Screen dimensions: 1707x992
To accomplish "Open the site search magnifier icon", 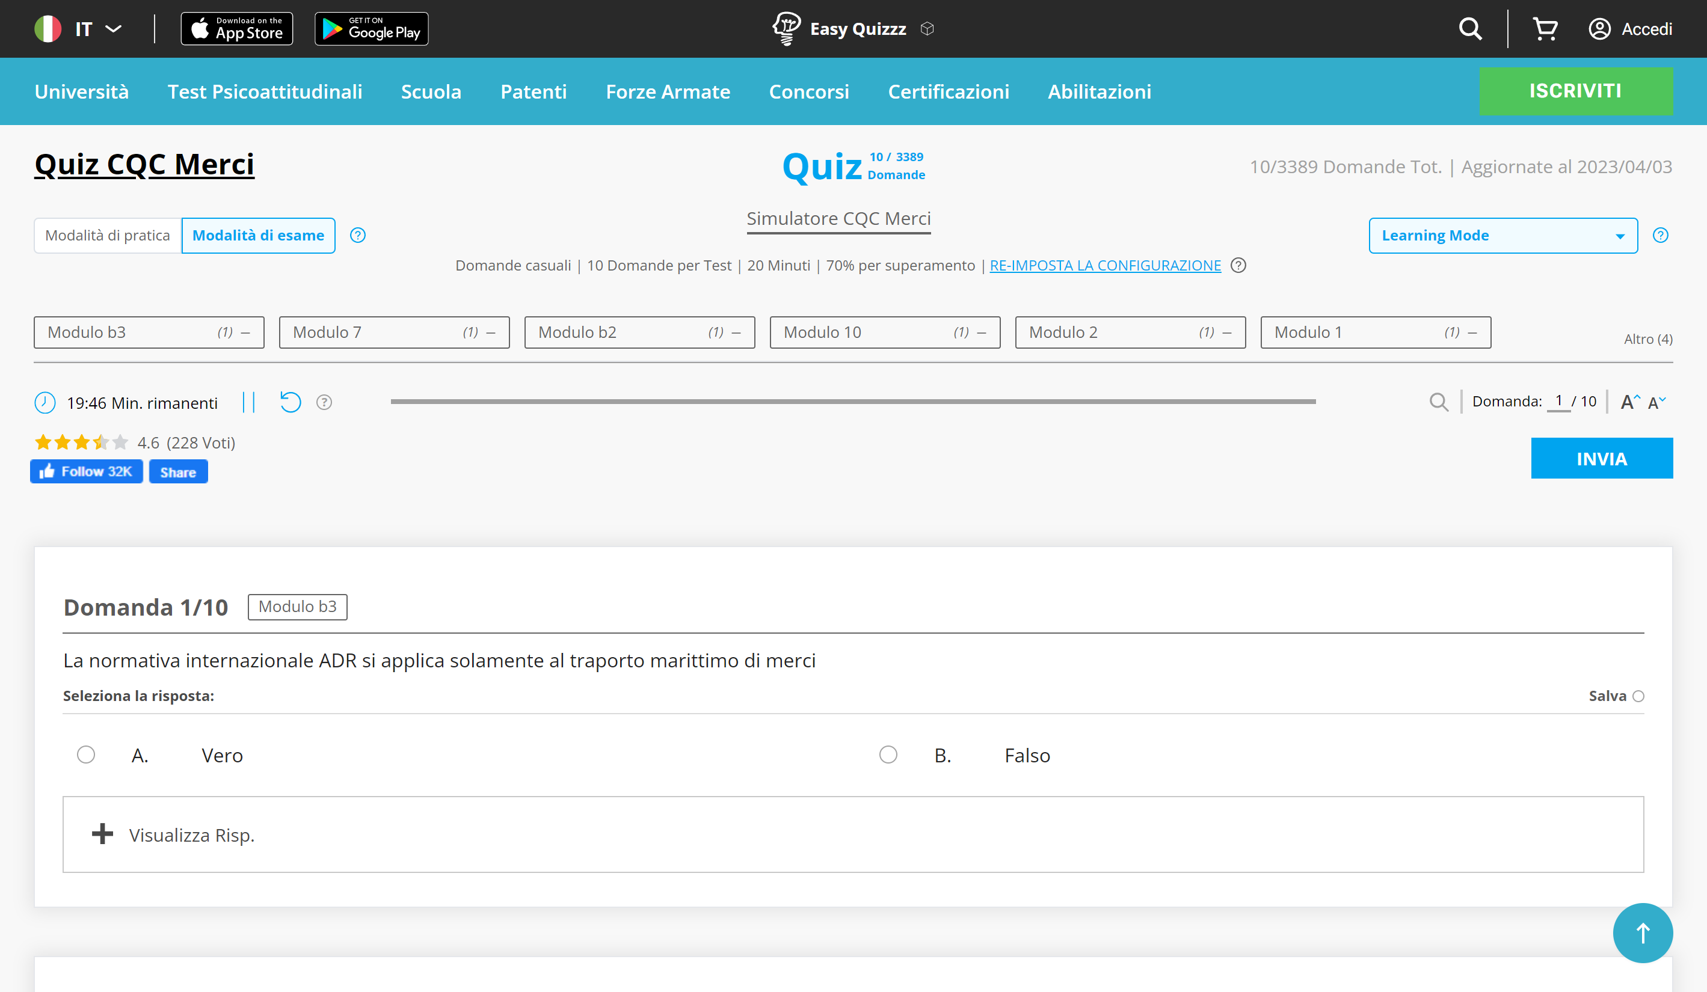I will point(1470,29).
